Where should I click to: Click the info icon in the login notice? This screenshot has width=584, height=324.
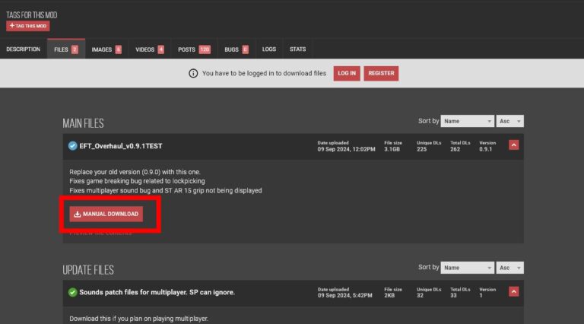pos(193,74)
